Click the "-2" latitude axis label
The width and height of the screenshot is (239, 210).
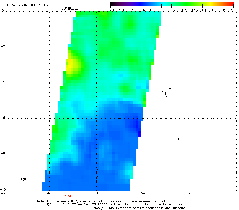pyautogui.click(x=3, y=46)
